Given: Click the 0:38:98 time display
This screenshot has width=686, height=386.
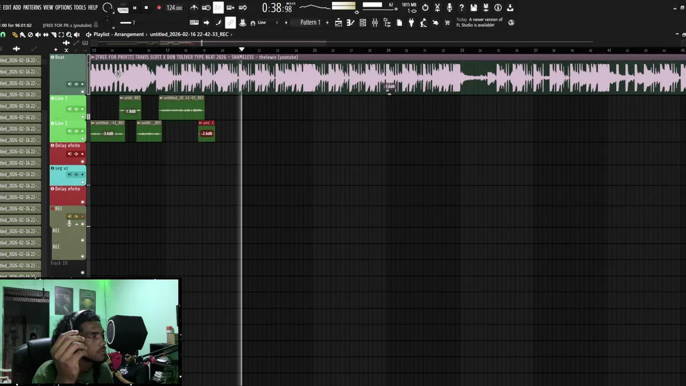Looking at the screenshot, I should coord(277,8).
